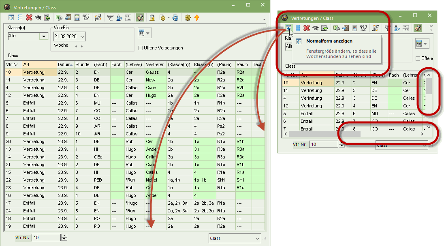
Task: Click the orange up-arrow icon
Action: pyautogui.click(x=197, y=17)
